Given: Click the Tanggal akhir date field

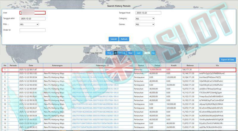Looking at the screenshot, I should [32, 19].
